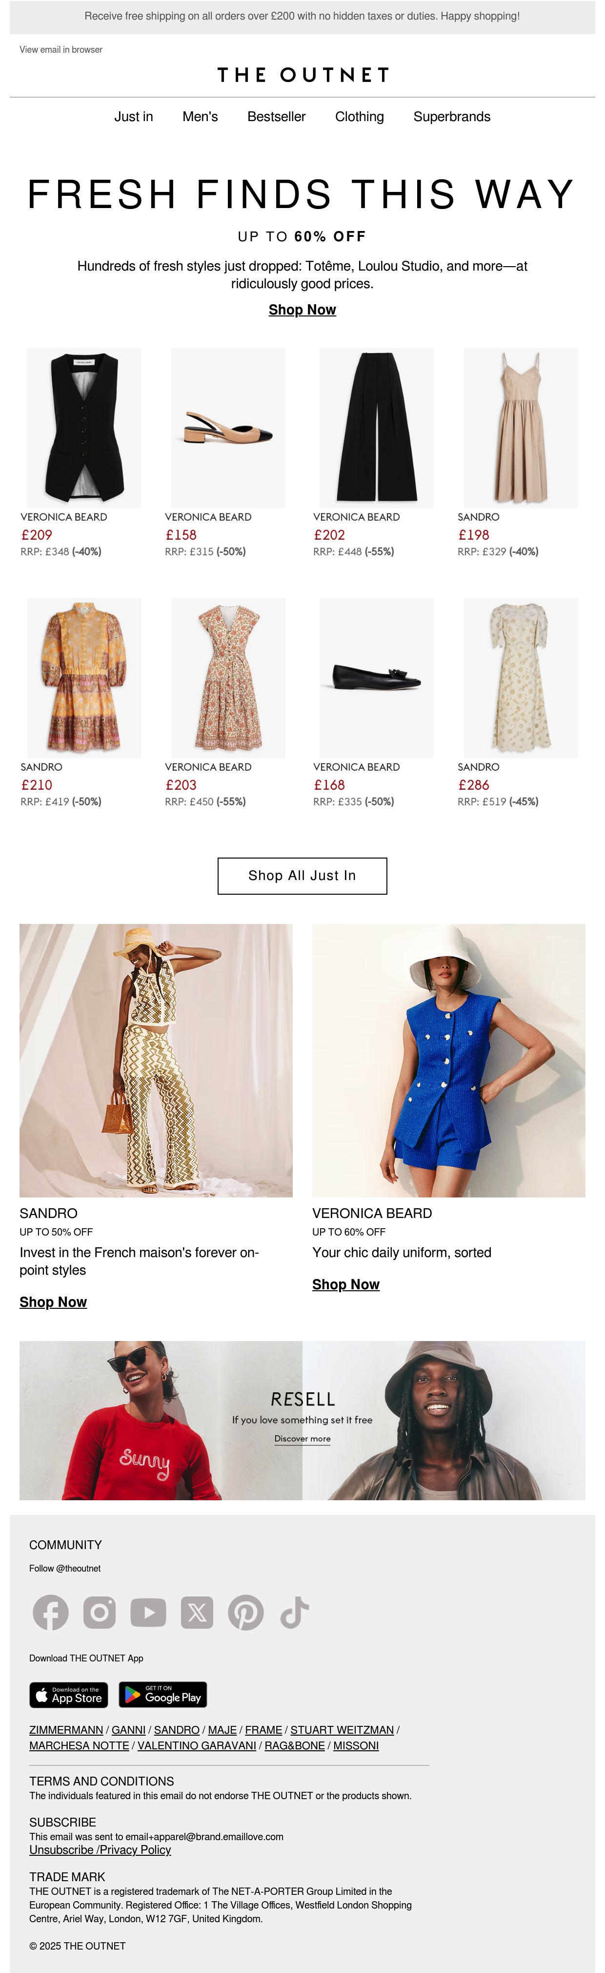Visit the X social media icon
605x1973 pixels.
click(197, 1612)
